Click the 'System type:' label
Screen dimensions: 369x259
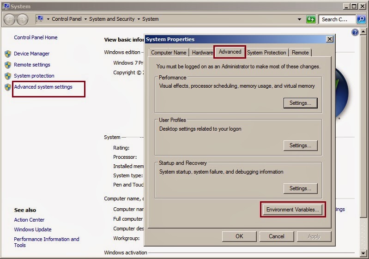128,175
